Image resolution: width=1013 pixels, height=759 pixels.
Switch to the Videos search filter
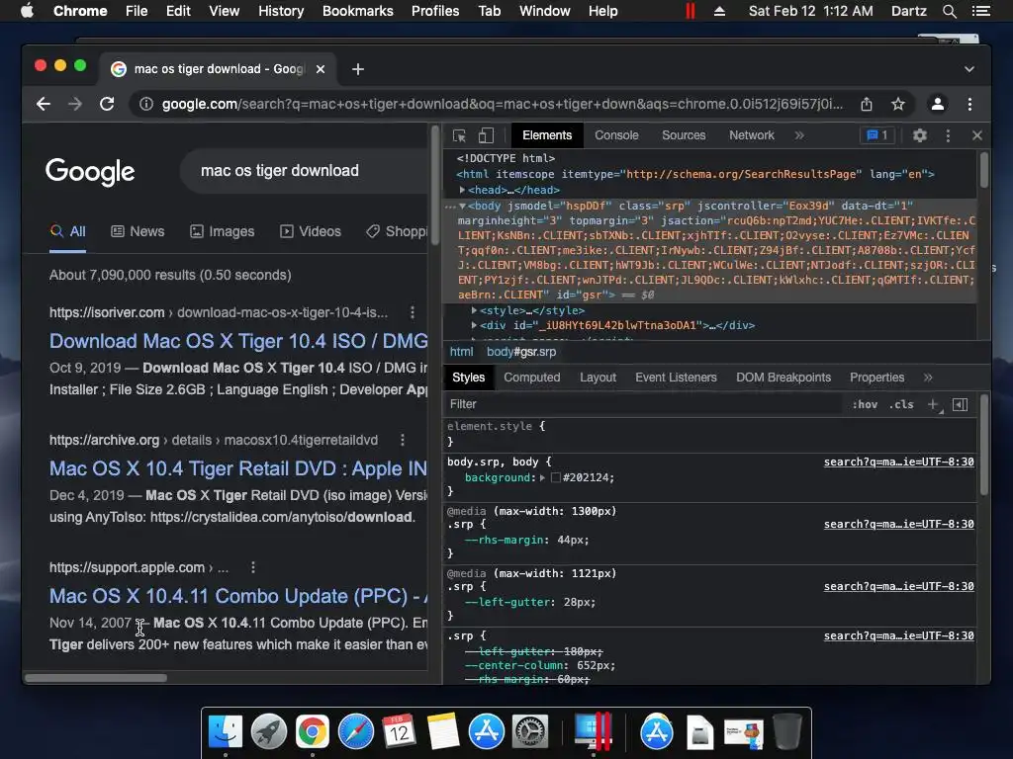(x=310, y=231)
